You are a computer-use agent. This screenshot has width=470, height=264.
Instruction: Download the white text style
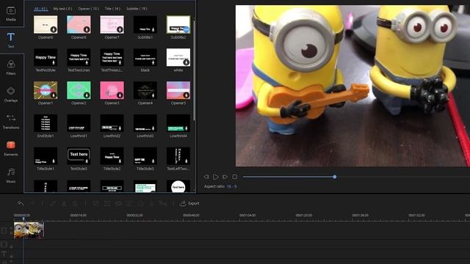click(186, 62)
